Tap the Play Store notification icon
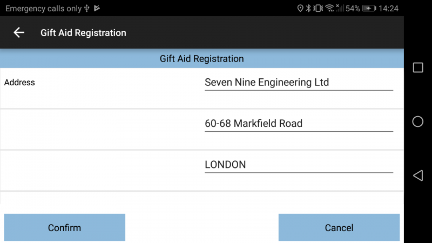The height and width of the screenshot is (243, 432). point(97,8)
